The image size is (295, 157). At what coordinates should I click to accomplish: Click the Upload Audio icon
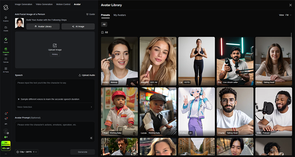click(80, 75)
